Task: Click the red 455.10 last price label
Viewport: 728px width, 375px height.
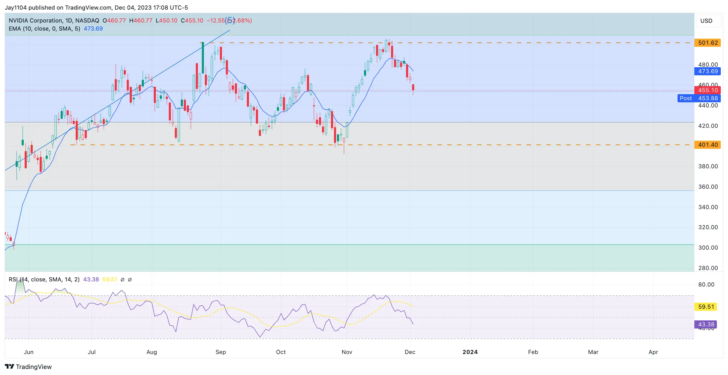Action: 708,90
